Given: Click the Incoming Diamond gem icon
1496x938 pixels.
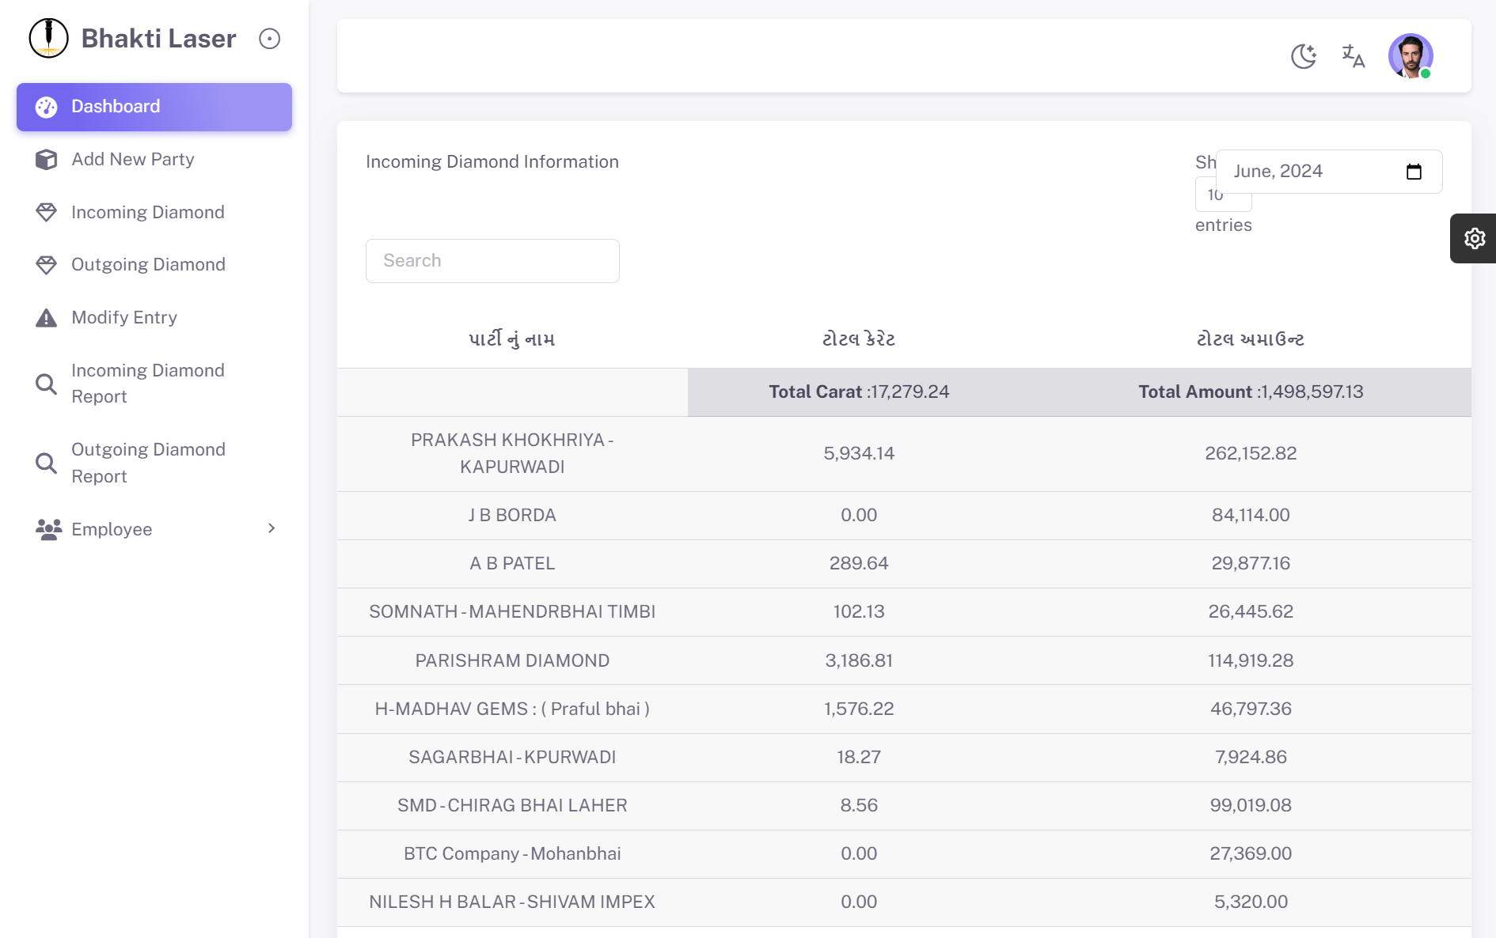Looking at the screenshot, I should coord(47,212).
